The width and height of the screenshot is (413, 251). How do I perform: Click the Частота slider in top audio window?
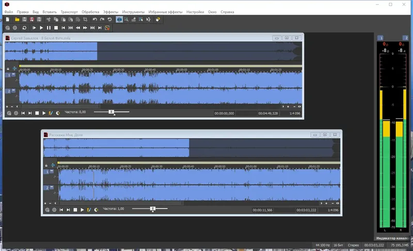[112, 112]
